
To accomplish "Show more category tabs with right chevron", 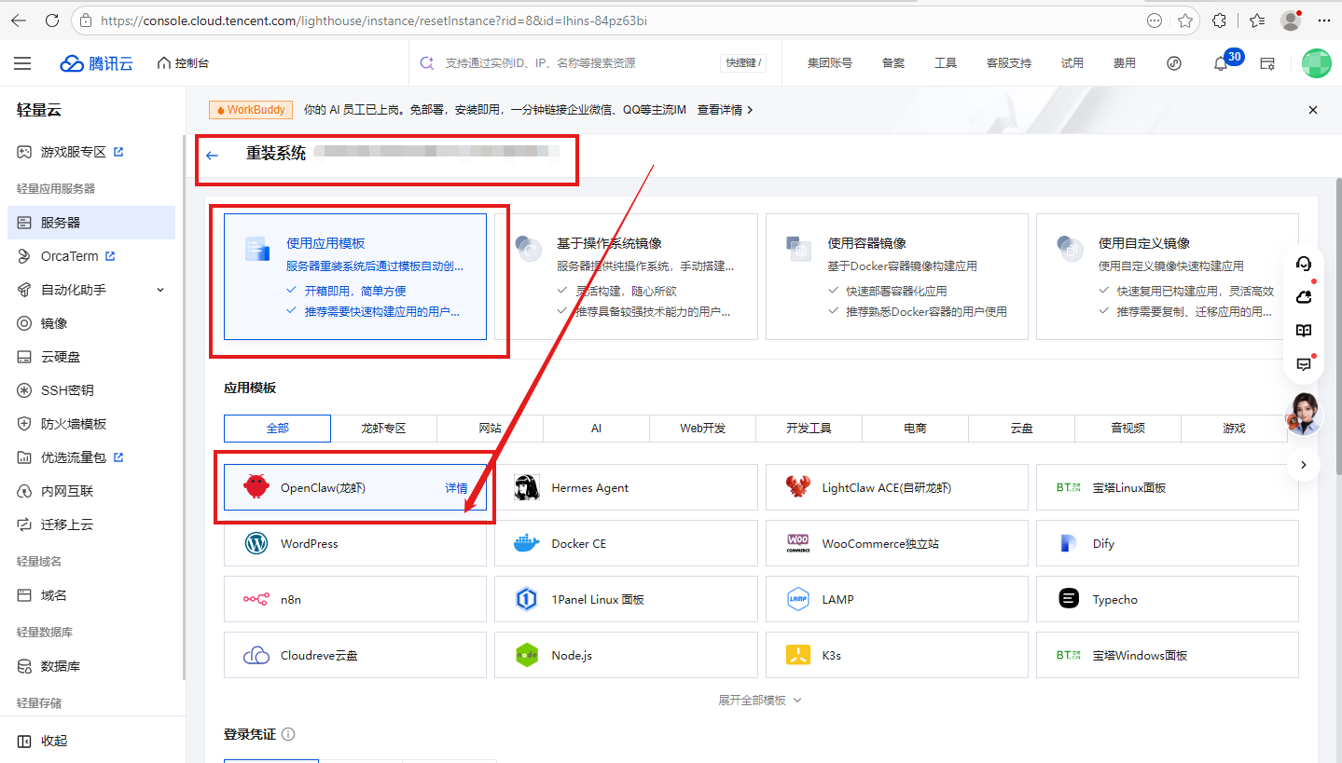I will [1304, 464].
